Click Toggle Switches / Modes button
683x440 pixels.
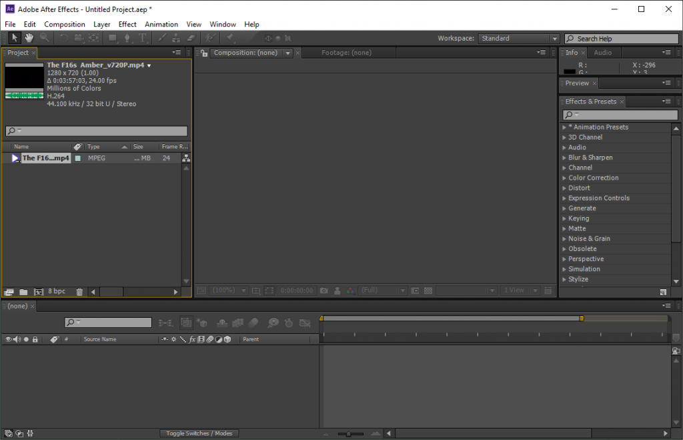(x=199, y=433)
